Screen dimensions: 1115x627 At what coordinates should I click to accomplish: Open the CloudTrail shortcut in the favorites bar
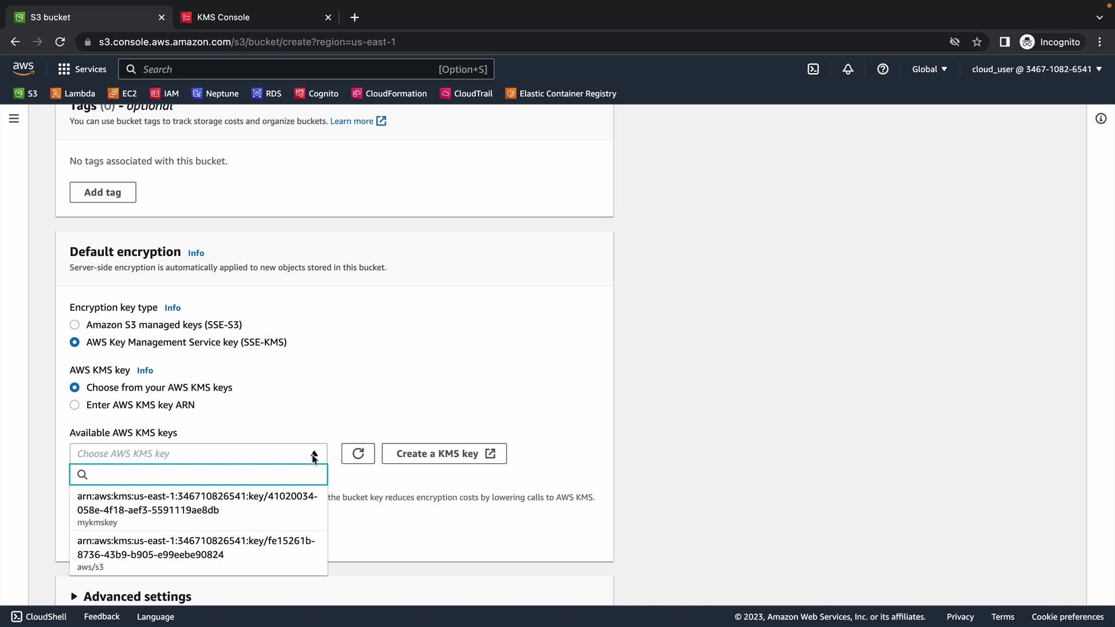pyautogui.click(x=466, y=93)
